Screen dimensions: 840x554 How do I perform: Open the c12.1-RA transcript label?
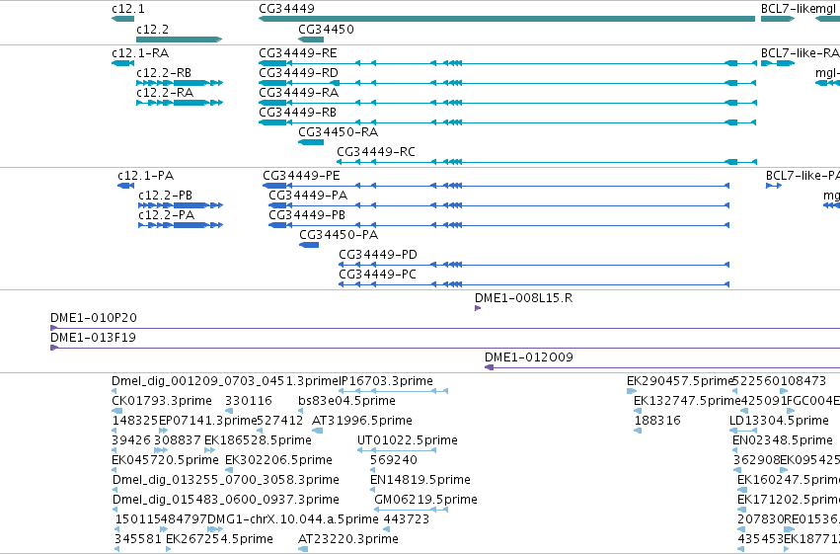[x=140, y=53]
